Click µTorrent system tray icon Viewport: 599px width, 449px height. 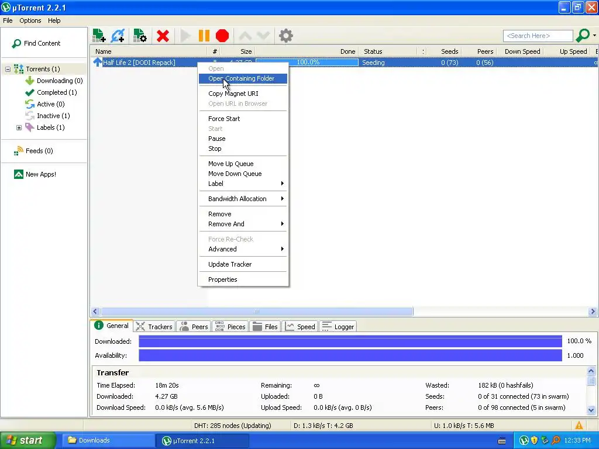coord(524,441)
